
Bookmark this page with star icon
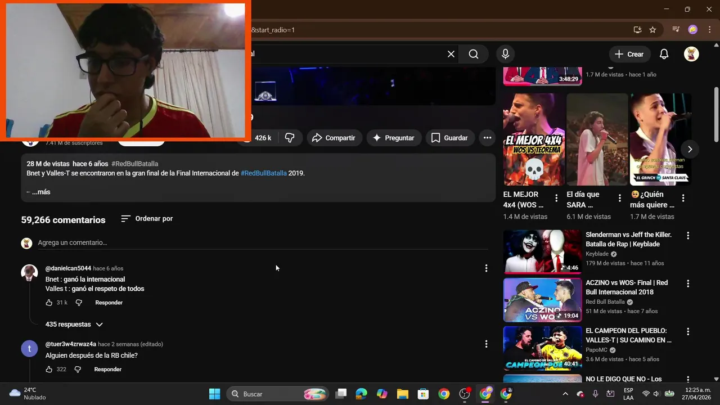tap(652, 30)
